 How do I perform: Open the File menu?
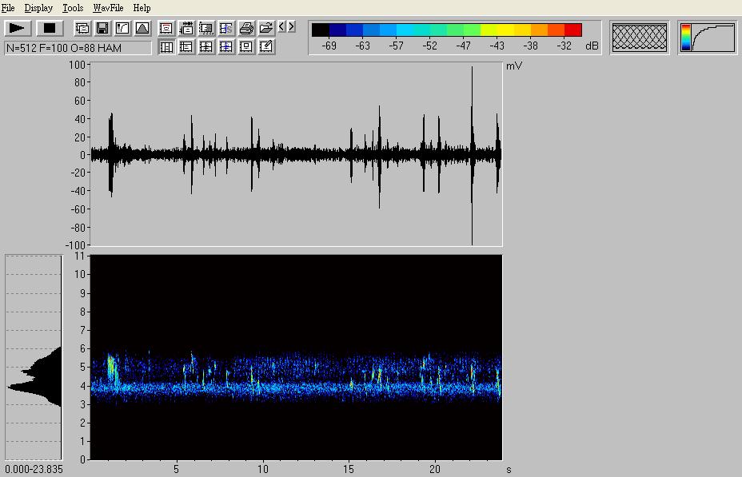pos(8,8)
